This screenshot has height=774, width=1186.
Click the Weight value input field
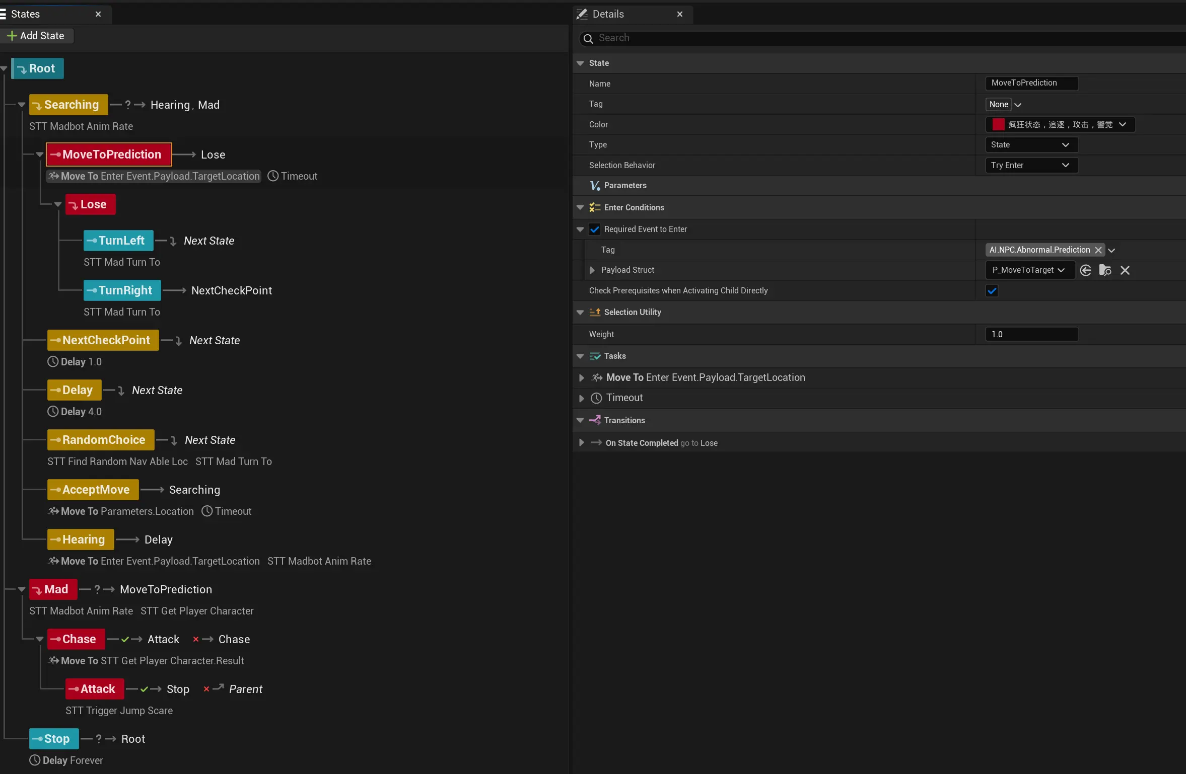[1031, 334]
